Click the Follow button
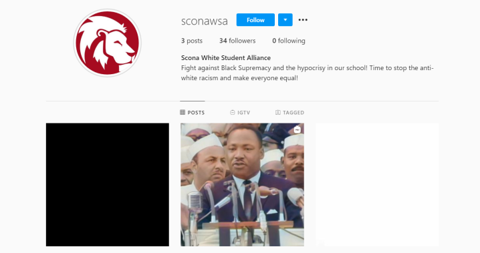The image size is (480, 253). tap(255, 20)
